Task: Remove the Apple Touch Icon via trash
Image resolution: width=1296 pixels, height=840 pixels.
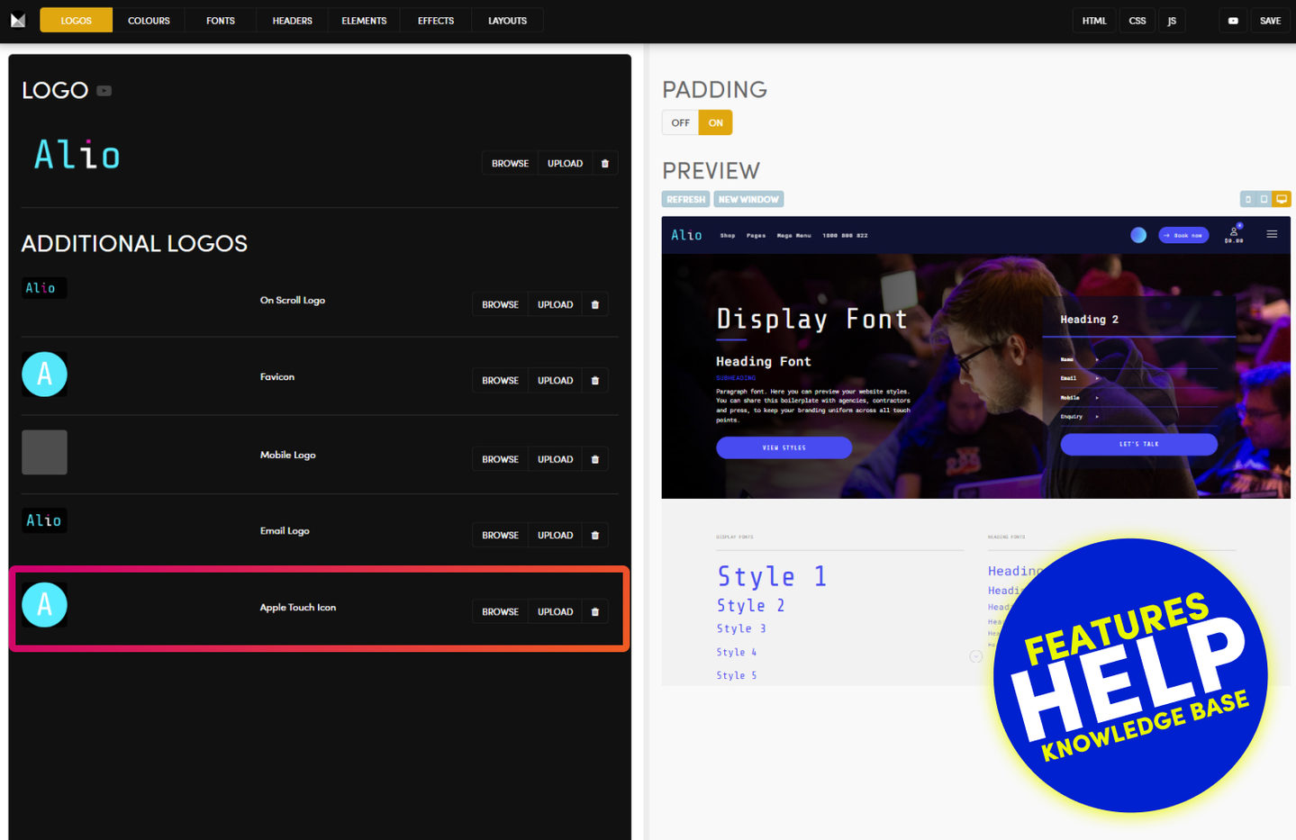Action: pyautogui.click(x=594, y=612)
